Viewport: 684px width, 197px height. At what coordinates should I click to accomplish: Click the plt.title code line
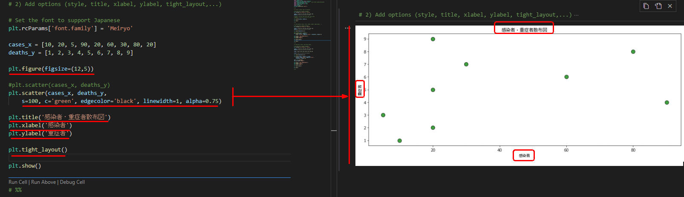[60, 117]
